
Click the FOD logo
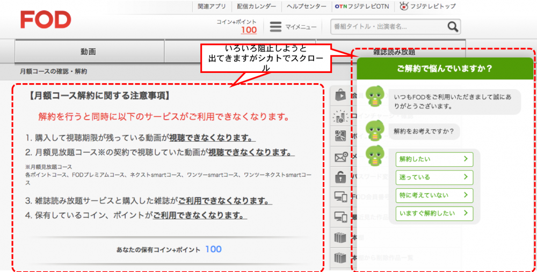click(46, 19)
